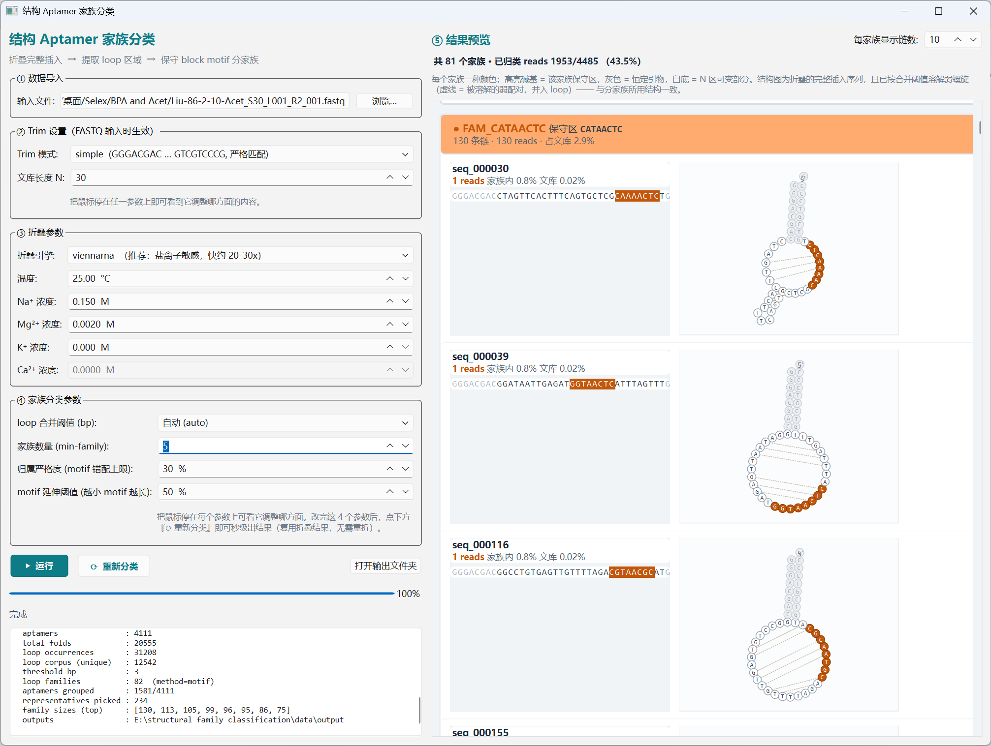Click 打开输出文件夹 button

pyautogui.click(x=385, y=566)
